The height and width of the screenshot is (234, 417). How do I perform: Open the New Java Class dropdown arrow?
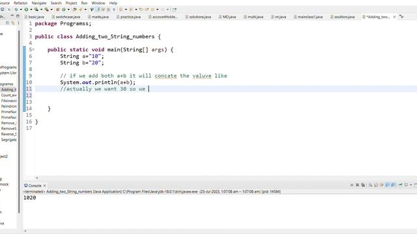point(68,10)
